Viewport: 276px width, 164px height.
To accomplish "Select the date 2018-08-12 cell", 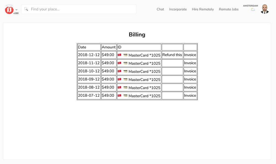I will (x=89, y=87).
